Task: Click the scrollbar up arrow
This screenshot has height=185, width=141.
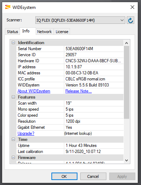Action: pyautogui.click(x=127, y=43)
